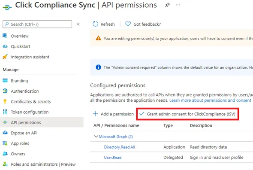
Task: Click the 'Admin consent required' info banner text
Action: coord(178,67)
